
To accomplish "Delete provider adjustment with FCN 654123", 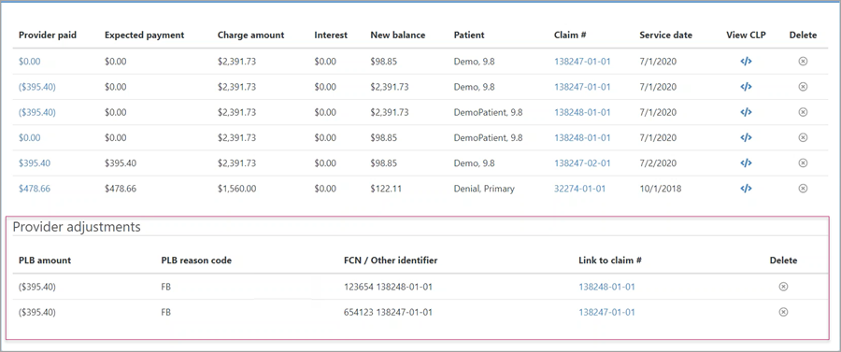I will pyautogui.click(x=783, y=312).
